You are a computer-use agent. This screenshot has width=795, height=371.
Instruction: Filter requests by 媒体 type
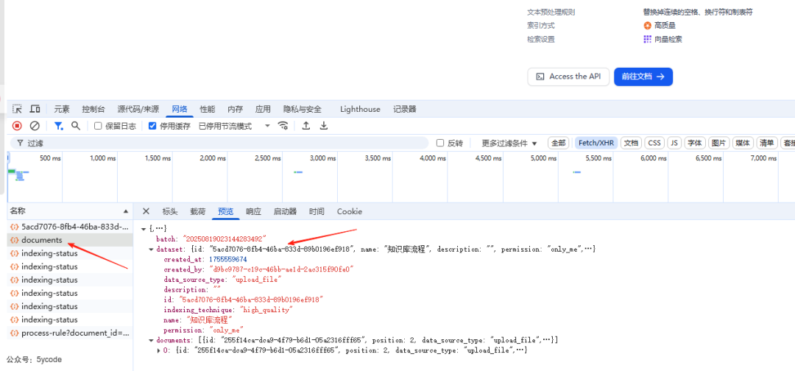coord(742,143)
